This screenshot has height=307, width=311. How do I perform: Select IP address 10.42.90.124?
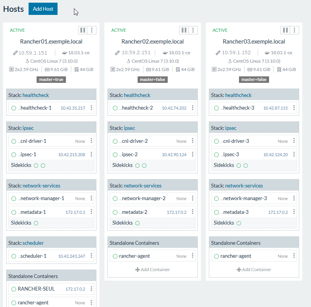pyautogui.click(x=174, y=155)
